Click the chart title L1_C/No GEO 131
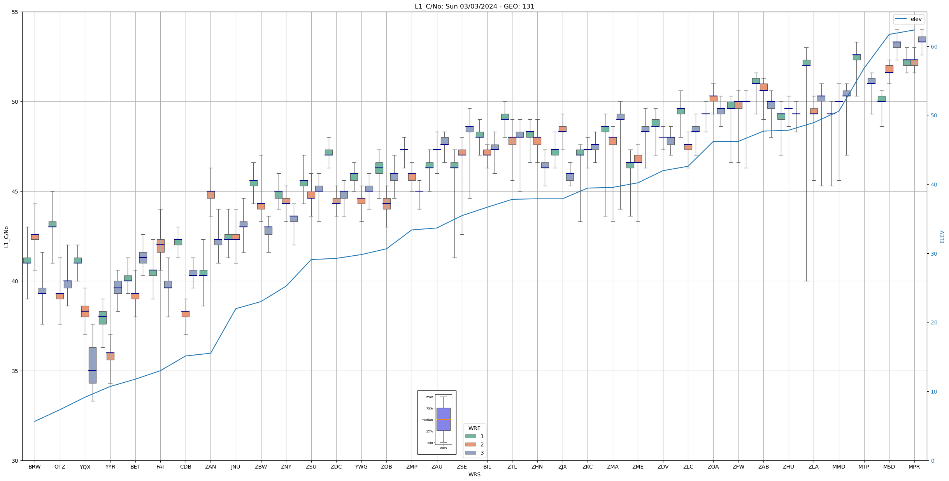This screenshot has width=949, height=481. tap(474, 6)
